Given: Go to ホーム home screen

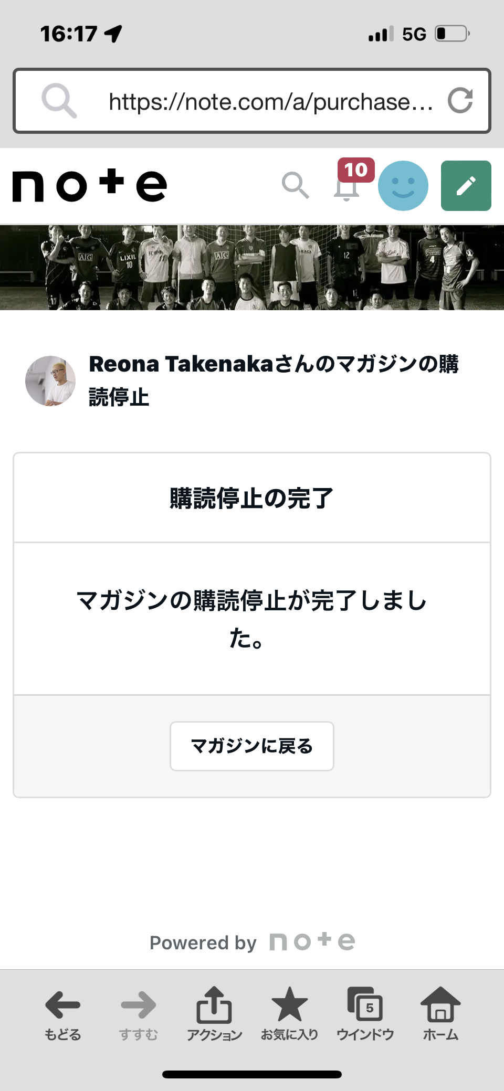Looking at the screenshot, I should point(440,1013).
